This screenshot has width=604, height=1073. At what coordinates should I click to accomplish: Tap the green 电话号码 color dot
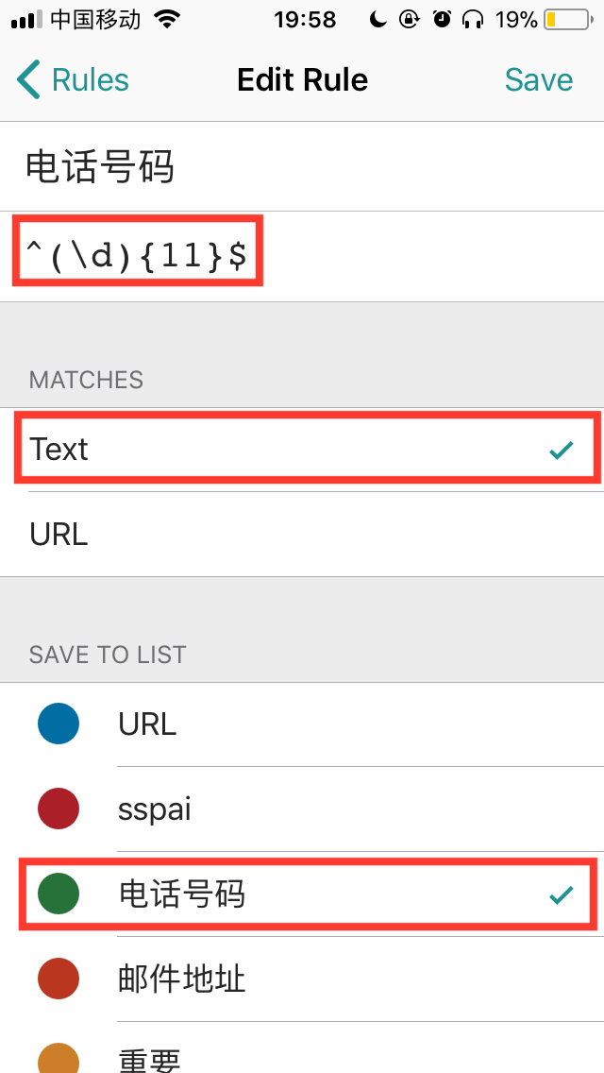(59, 894)
